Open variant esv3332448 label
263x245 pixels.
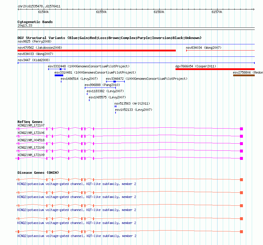click(x=89, y=66)
